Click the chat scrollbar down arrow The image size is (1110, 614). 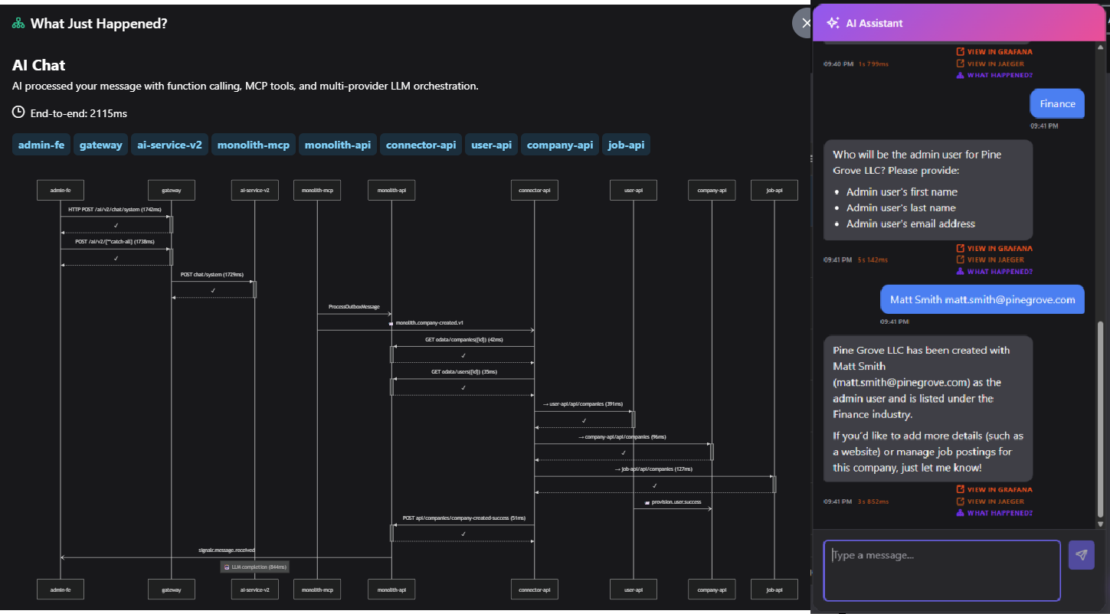1101,524
